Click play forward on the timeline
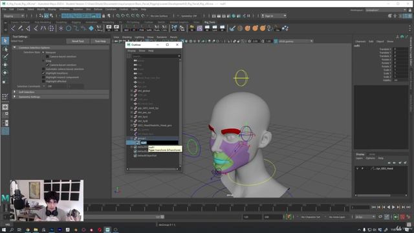The image size is (414, 233). pos(393,207)
